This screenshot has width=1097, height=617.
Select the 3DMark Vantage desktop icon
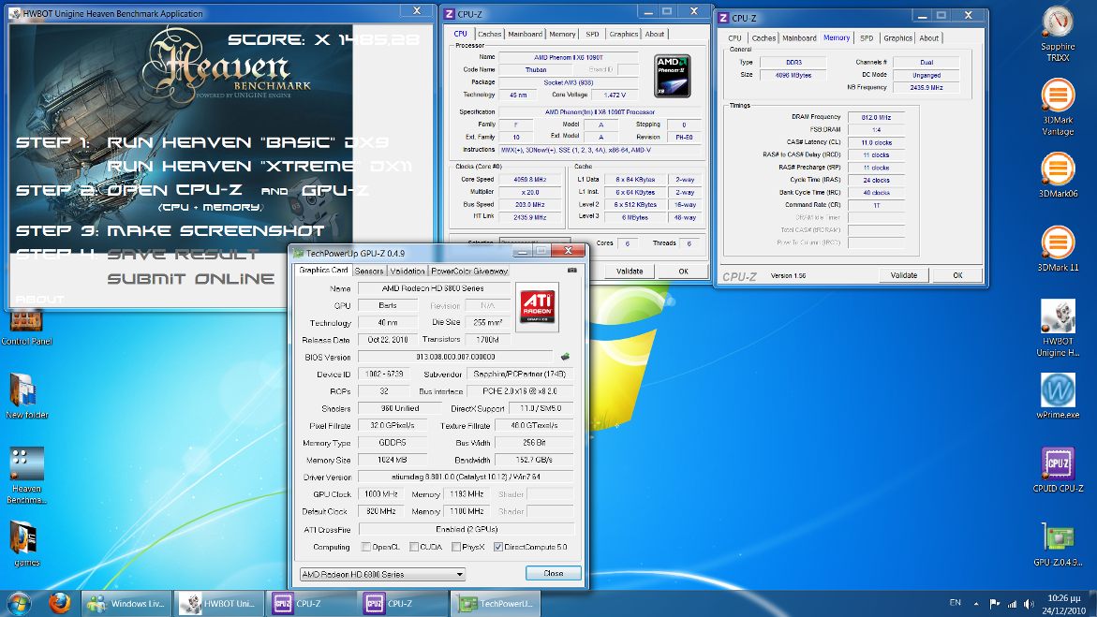[x=1057, y=107]
